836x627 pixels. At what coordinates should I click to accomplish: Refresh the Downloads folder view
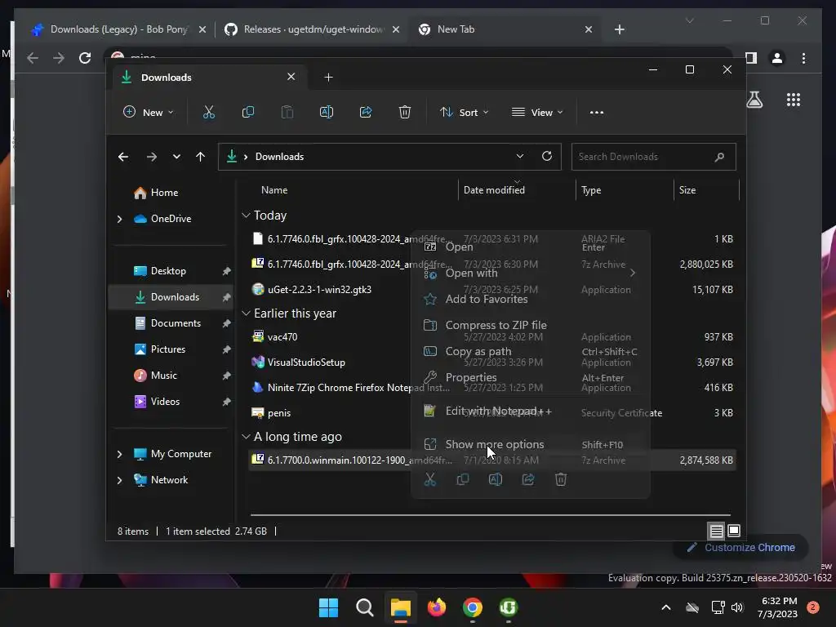pyautogui.click(x=547, y=156)
